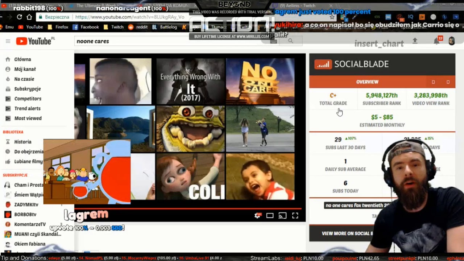Click the Lubiane filmy thumbs-up icon

point(8,162)
